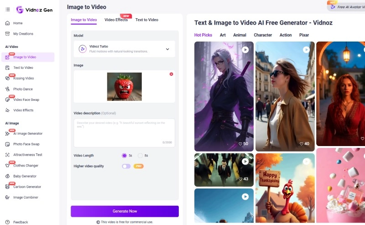Open the Photo Dance tool icon

coord(7,89)
